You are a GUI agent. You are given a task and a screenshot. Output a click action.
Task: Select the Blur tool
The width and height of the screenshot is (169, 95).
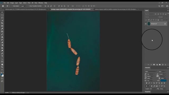pyautogui.click(x=2, y=48)
